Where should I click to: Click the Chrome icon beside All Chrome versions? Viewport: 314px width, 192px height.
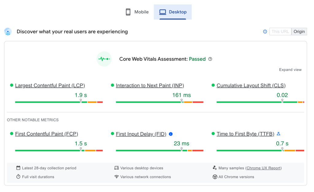(215, 177)
